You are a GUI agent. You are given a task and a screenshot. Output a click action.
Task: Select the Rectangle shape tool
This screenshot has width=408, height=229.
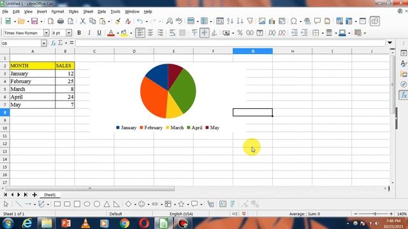tap(57, 204)
